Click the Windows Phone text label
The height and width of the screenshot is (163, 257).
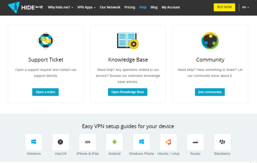[x=141, y=154]
